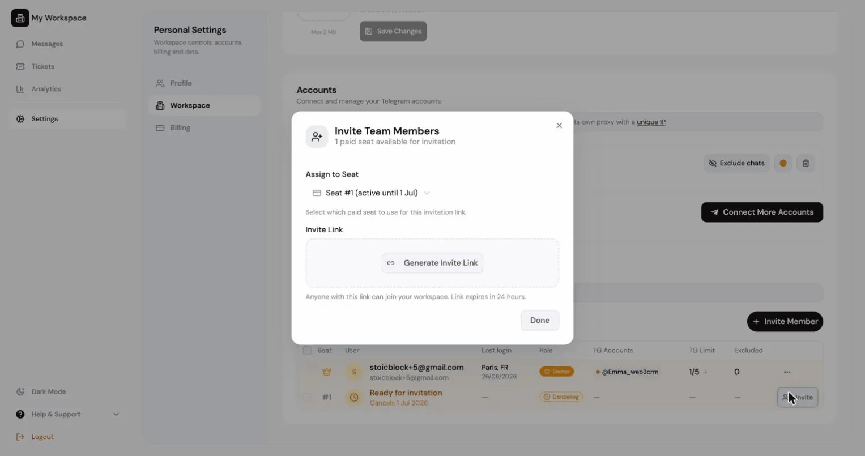Click the Analytics bar chart icon

20,89
